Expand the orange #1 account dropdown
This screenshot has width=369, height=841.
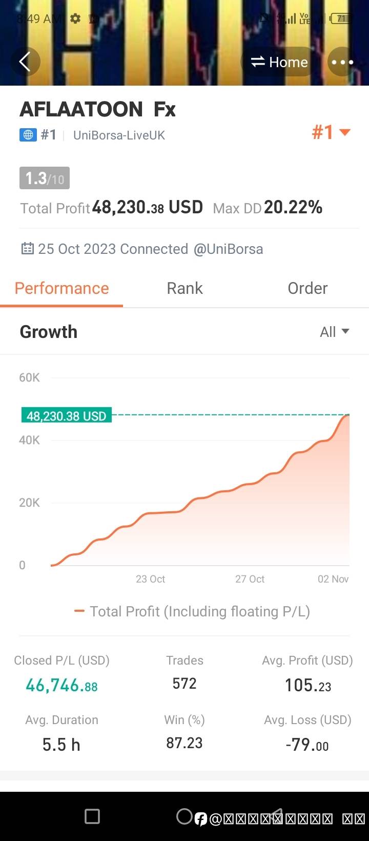[331, 132]
